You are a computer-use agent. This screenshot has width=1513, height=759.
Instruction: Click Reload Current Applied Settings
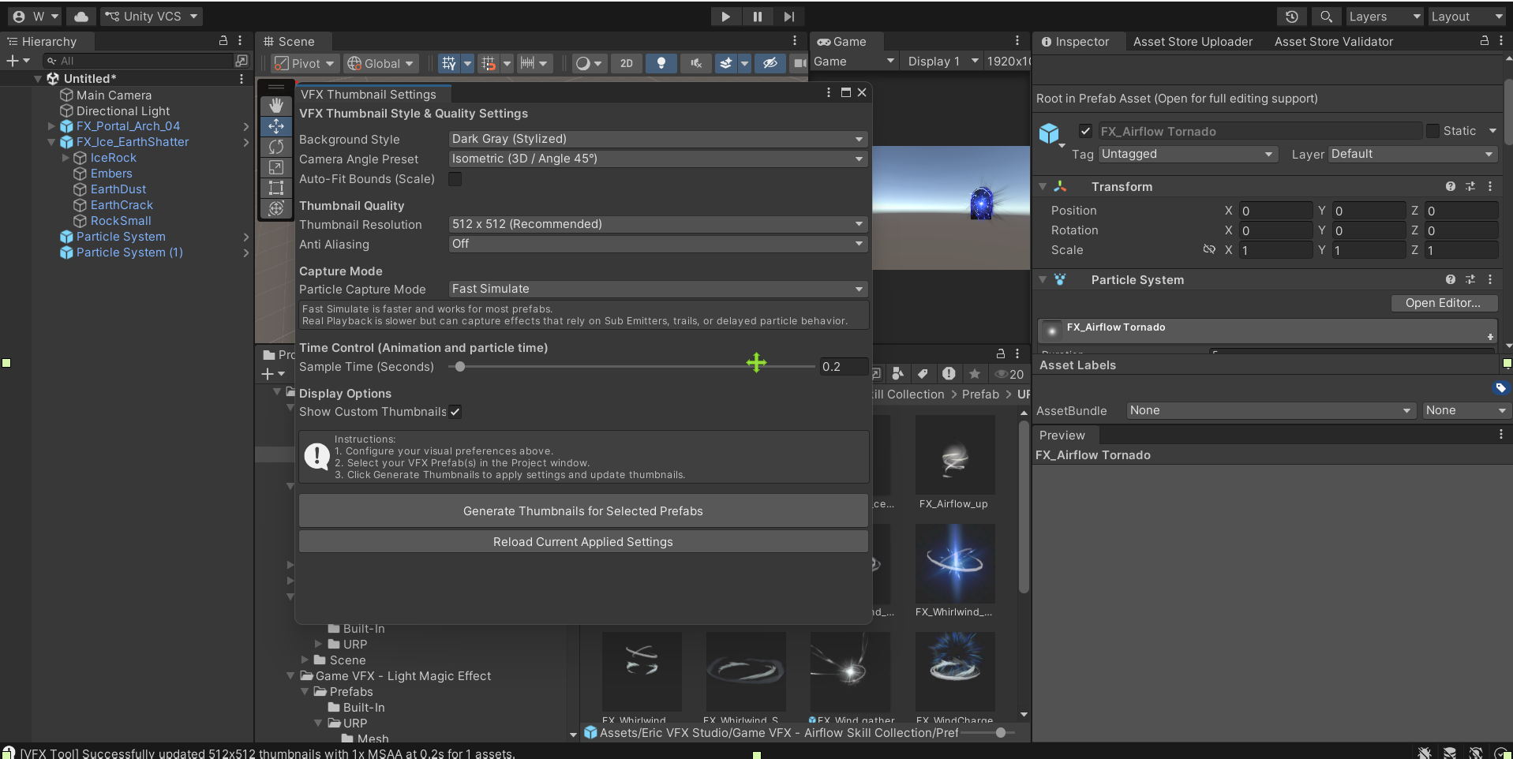(x=583, y=542)
